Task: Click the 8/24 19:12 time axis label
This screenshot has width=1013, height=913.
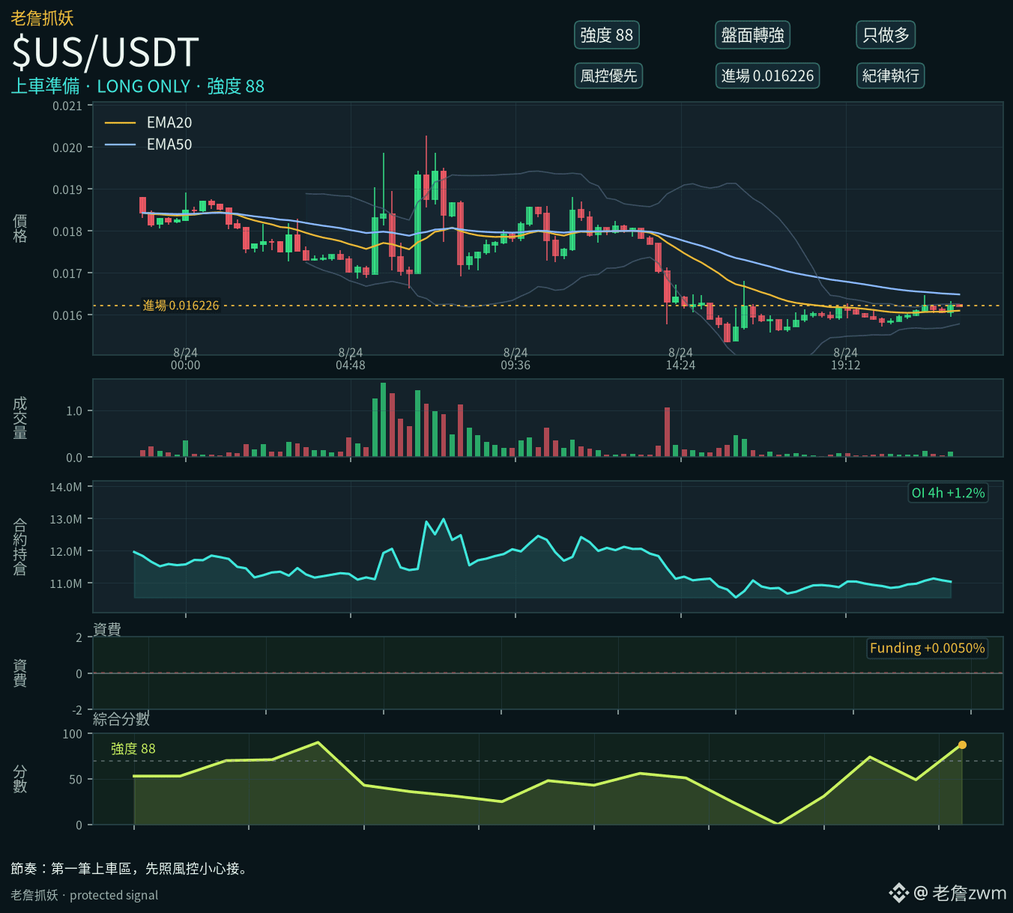Action: [845, 359]
